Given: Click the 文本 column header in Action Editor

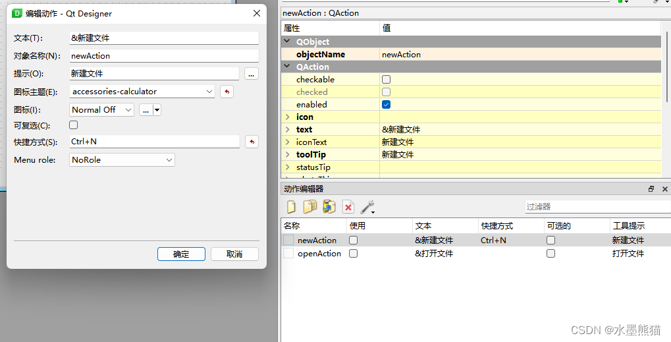Looking at the screenshot, I should 446,225.
